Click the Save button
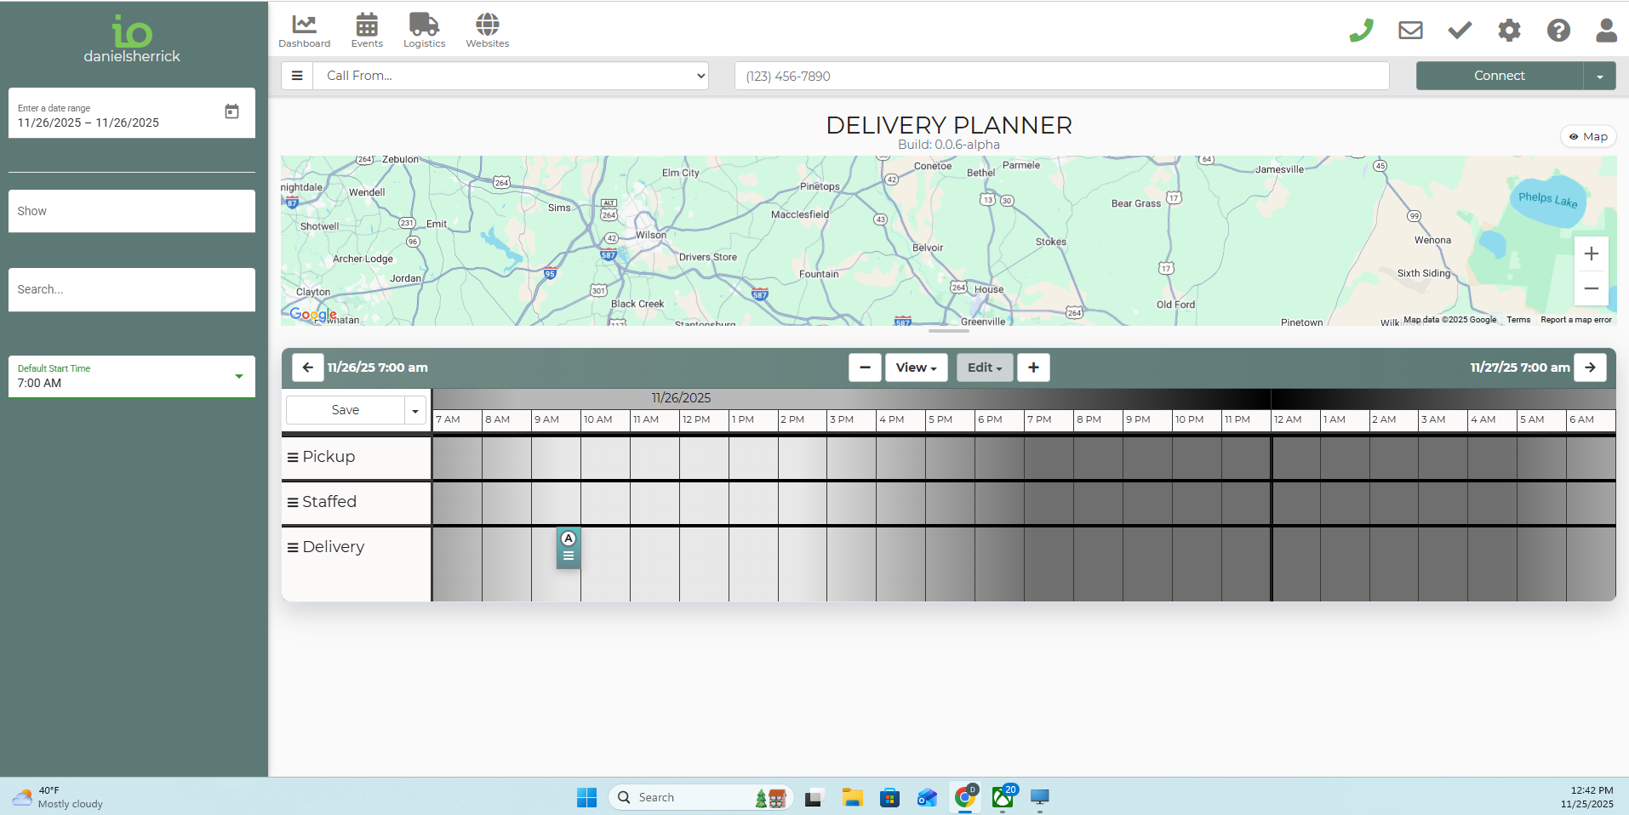The width and height of the screenshot is (1629, 815). (345, 410)
